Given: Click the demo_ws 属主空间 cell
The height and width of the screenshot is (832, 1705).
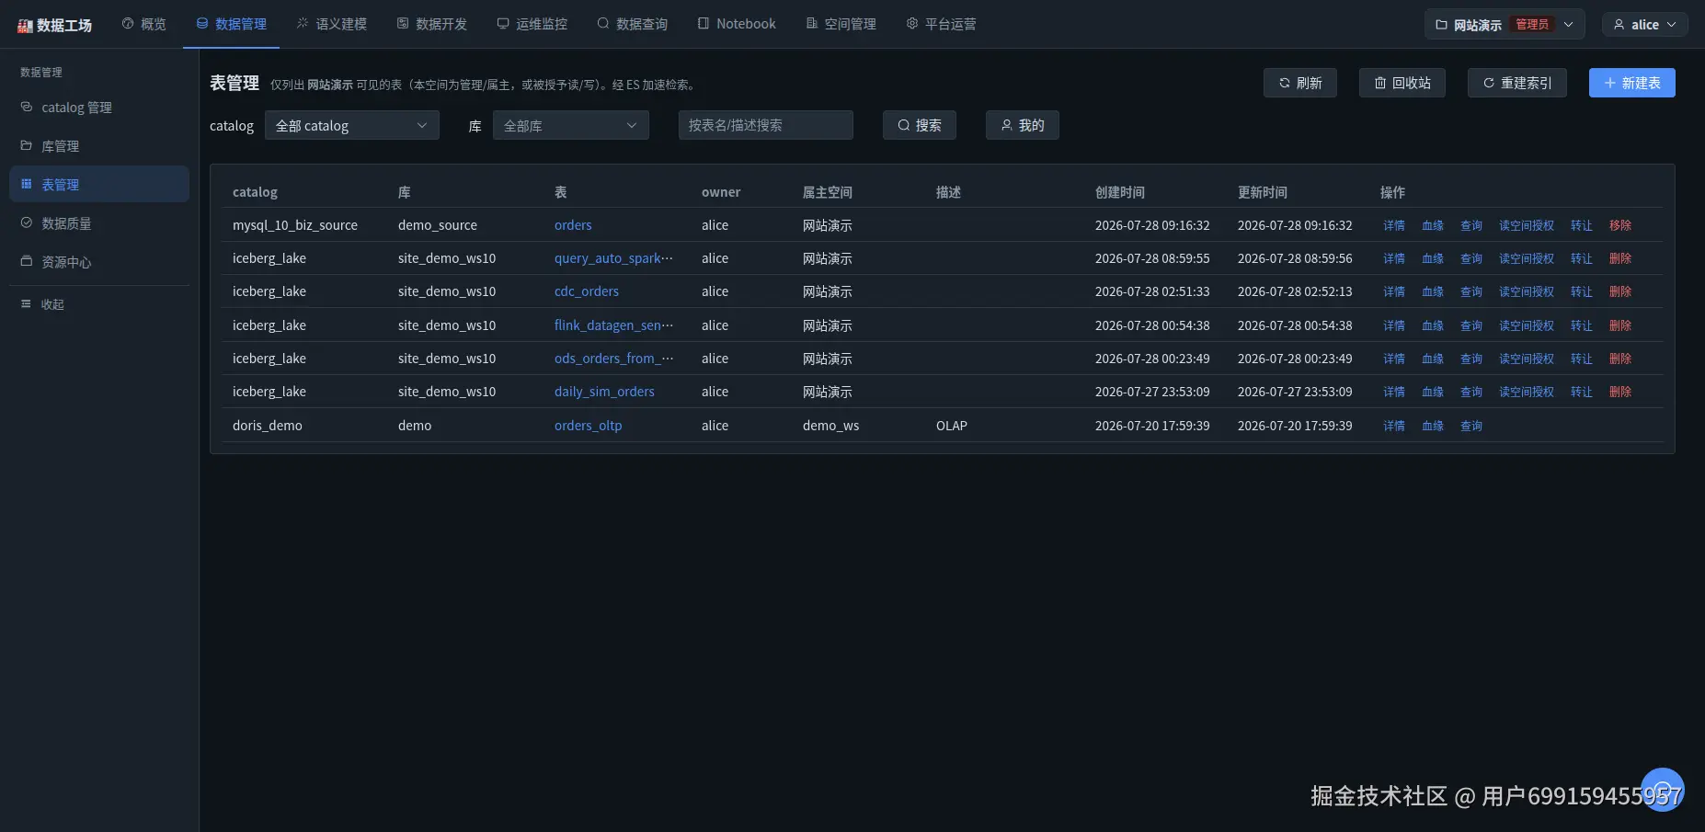Looking at the screenshot, I should point(831,426).
